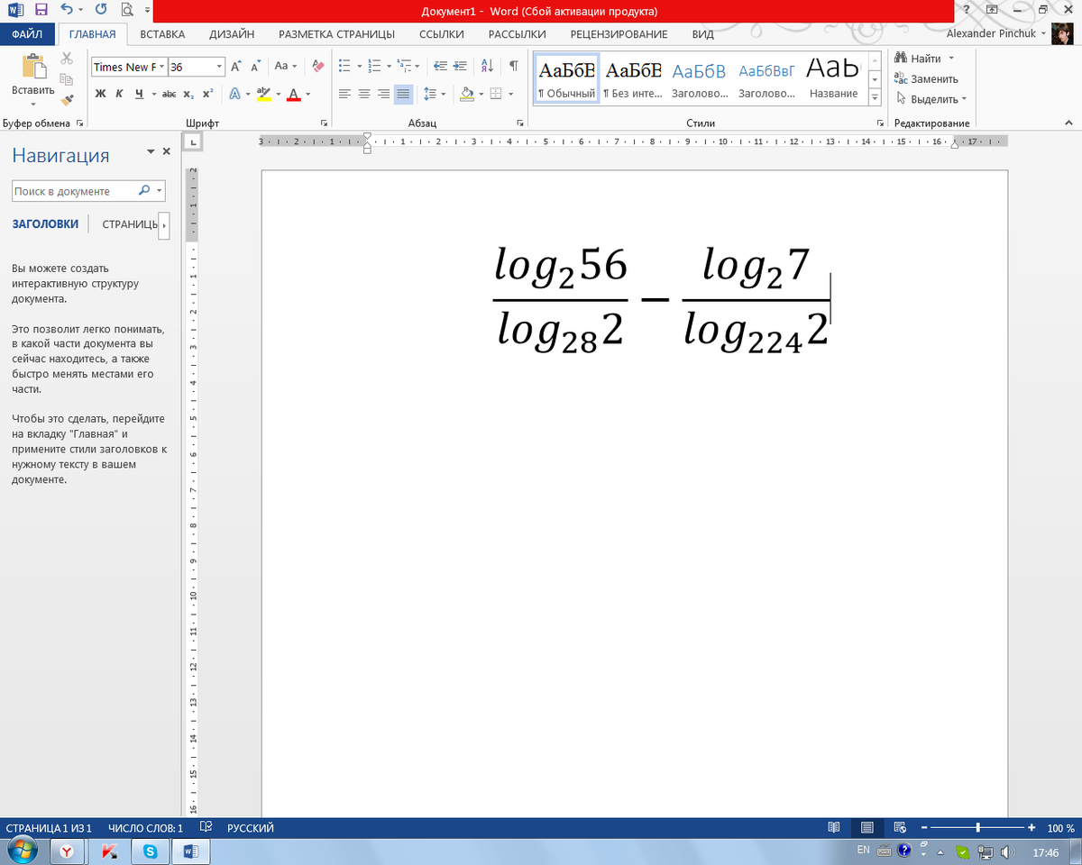
Task: Switch to the ВСТАВКА tab
Action: [x=162, y=34]
